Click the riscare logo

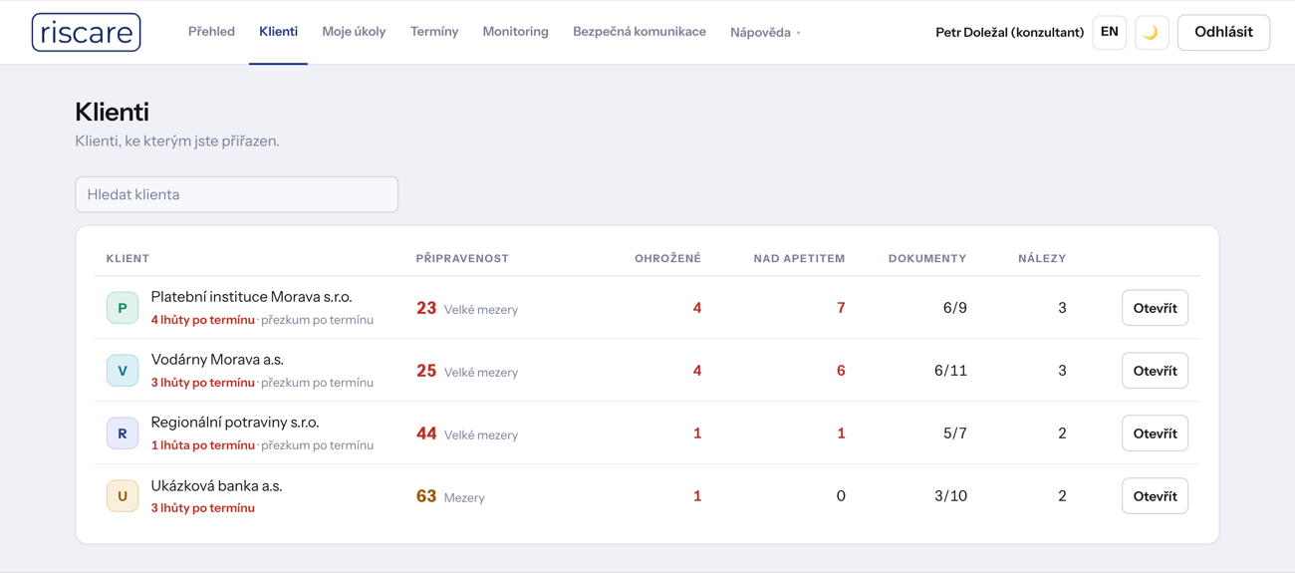[x=86, y=32]
